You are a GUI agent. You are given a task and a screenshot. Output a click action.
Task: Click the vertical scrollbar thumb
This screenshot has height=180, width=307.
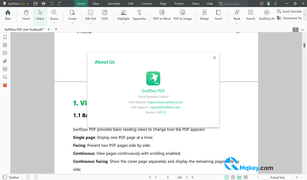pos(304,45)
